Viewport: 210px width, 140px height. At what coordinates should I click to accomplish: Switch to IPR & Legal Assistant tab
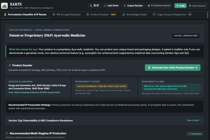point(66,14)
